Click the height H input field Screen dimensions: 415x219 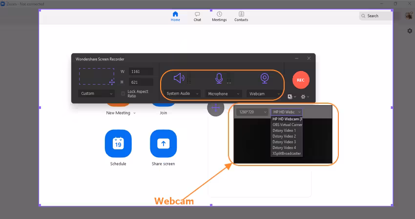pos(141,82)
